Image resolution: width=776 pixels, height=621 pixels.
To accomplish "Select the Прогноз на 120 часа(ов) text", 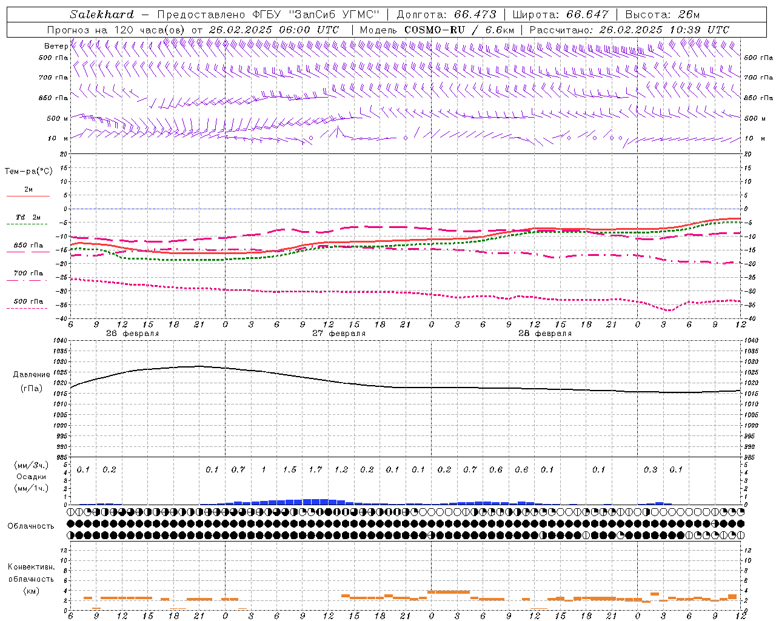I will [x=117, y=30].
